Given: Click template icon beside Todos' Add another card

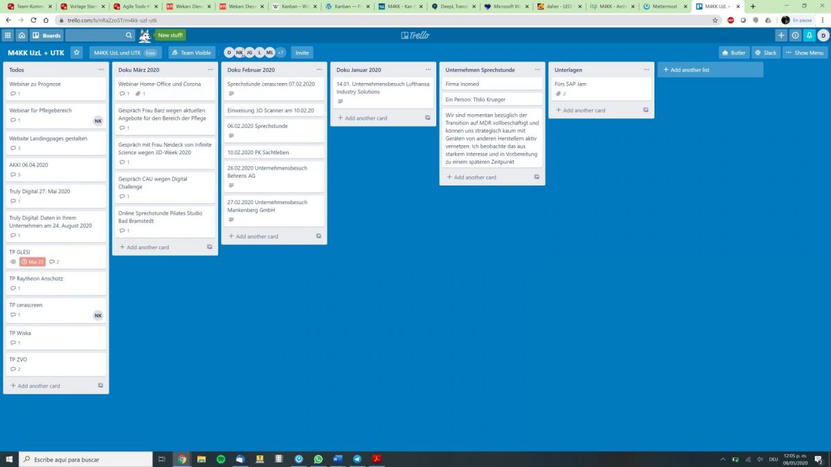Looking at the screenshot, I should pyautogui.click(x=100, y=386).
